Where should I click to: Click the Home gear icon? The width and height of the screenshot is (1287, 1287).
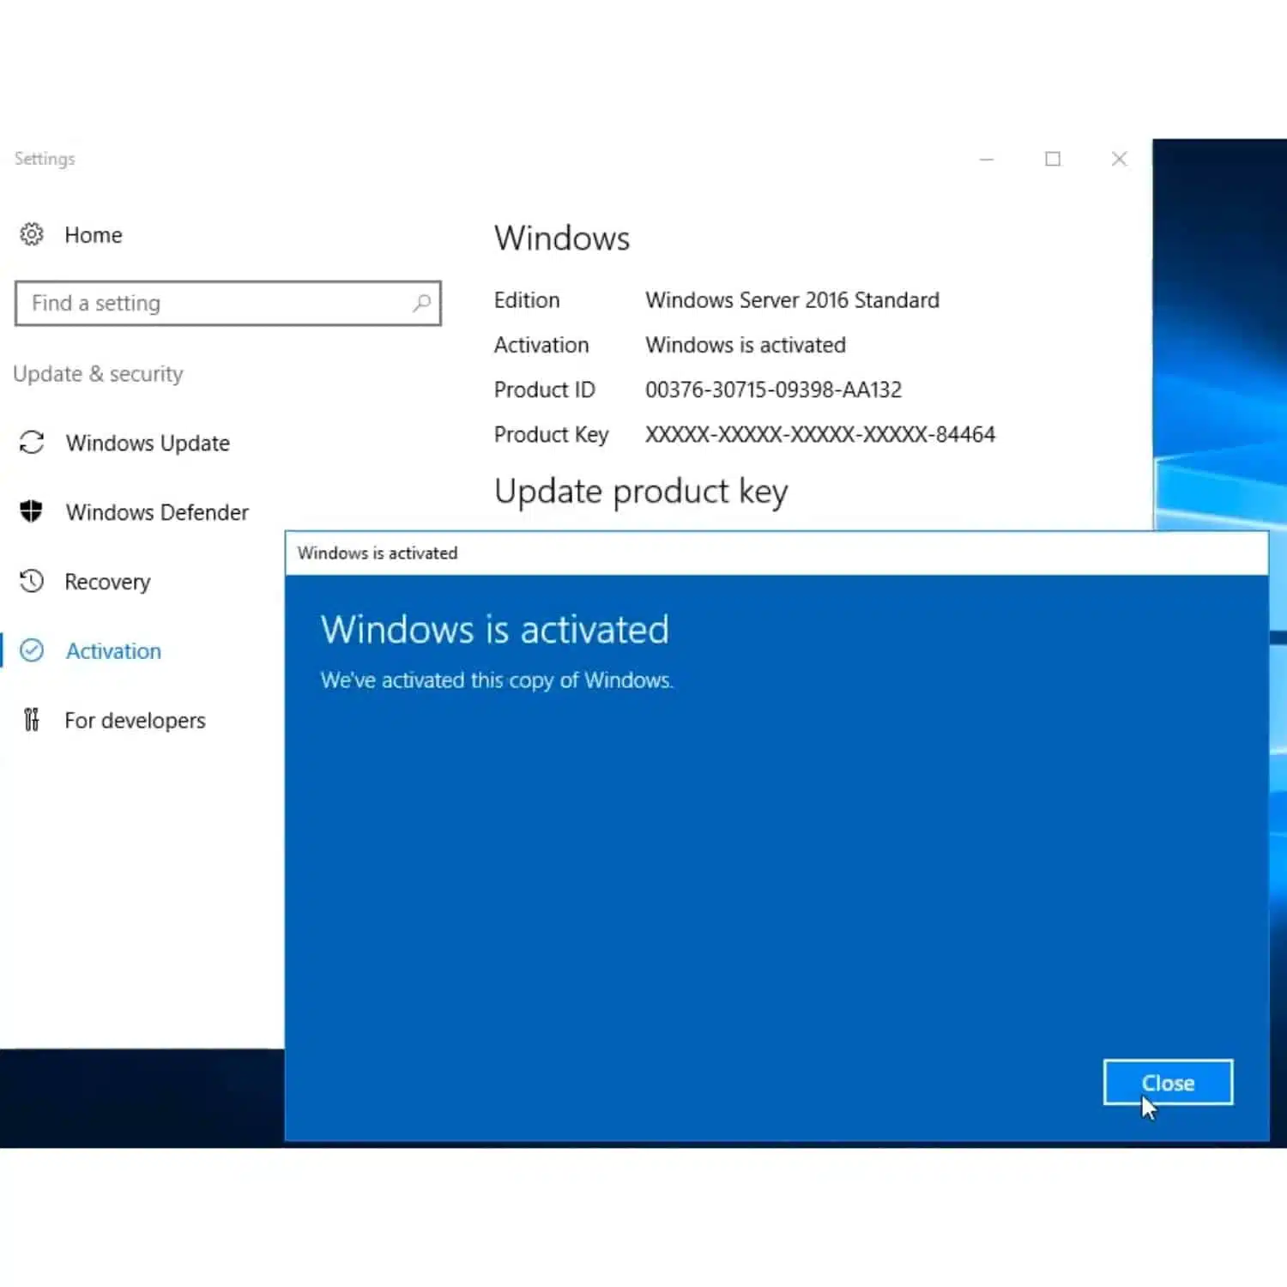32,234
